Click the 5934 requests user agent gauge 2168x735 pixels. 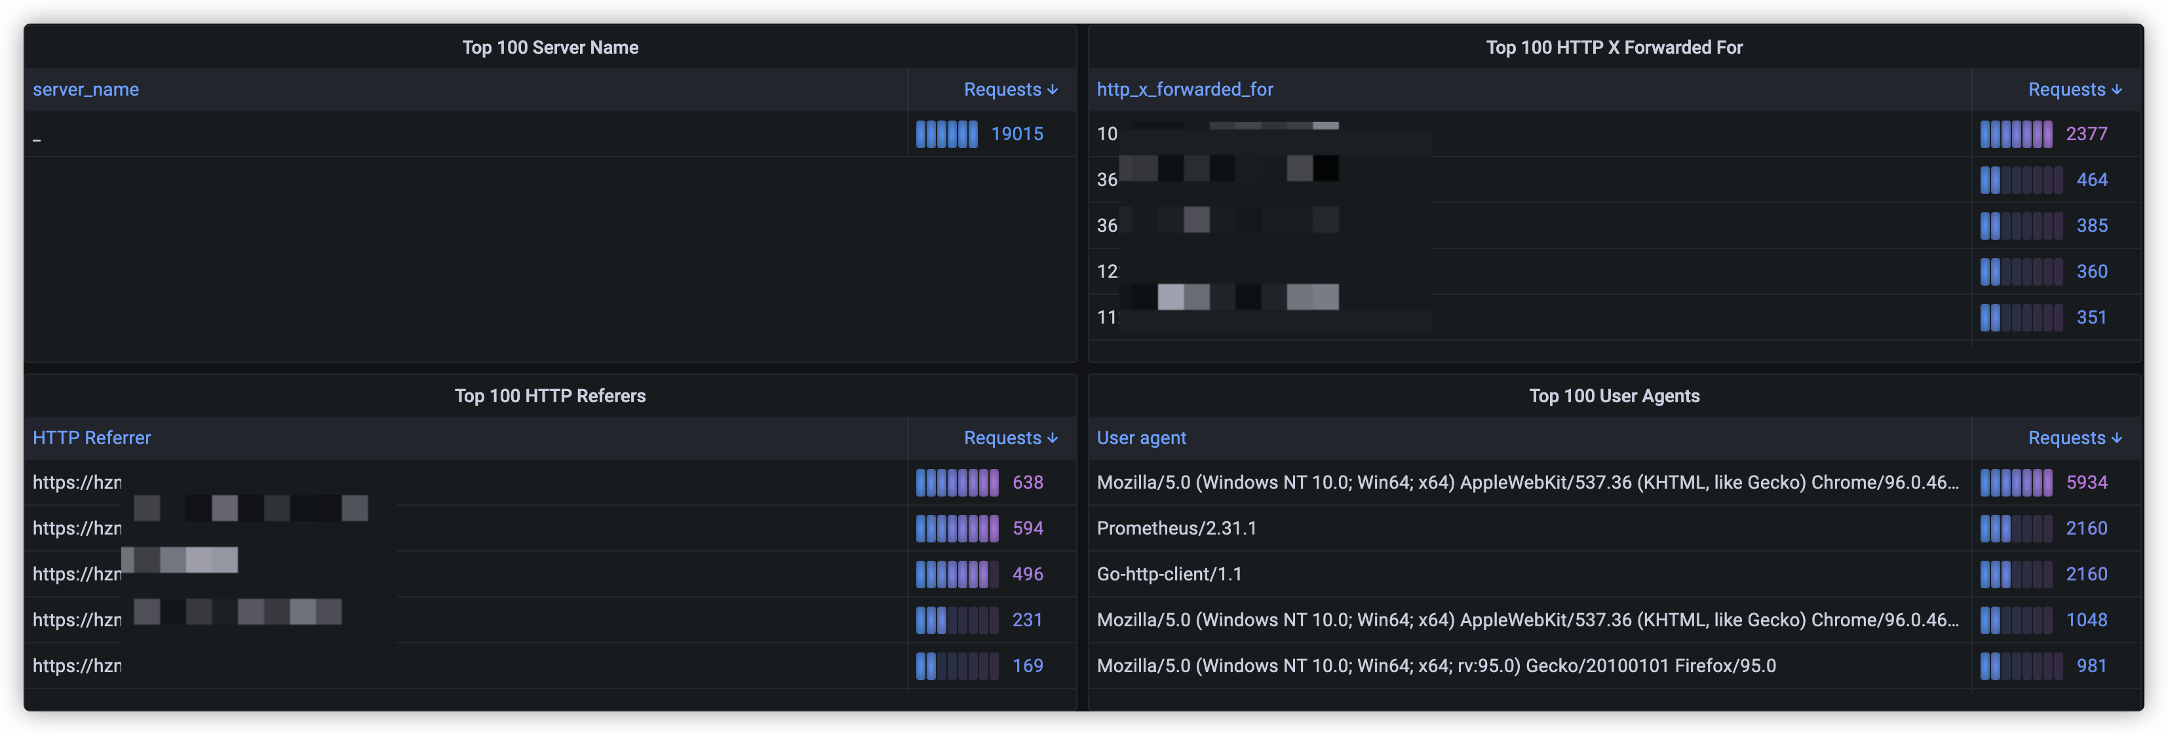coord(2016,483)
